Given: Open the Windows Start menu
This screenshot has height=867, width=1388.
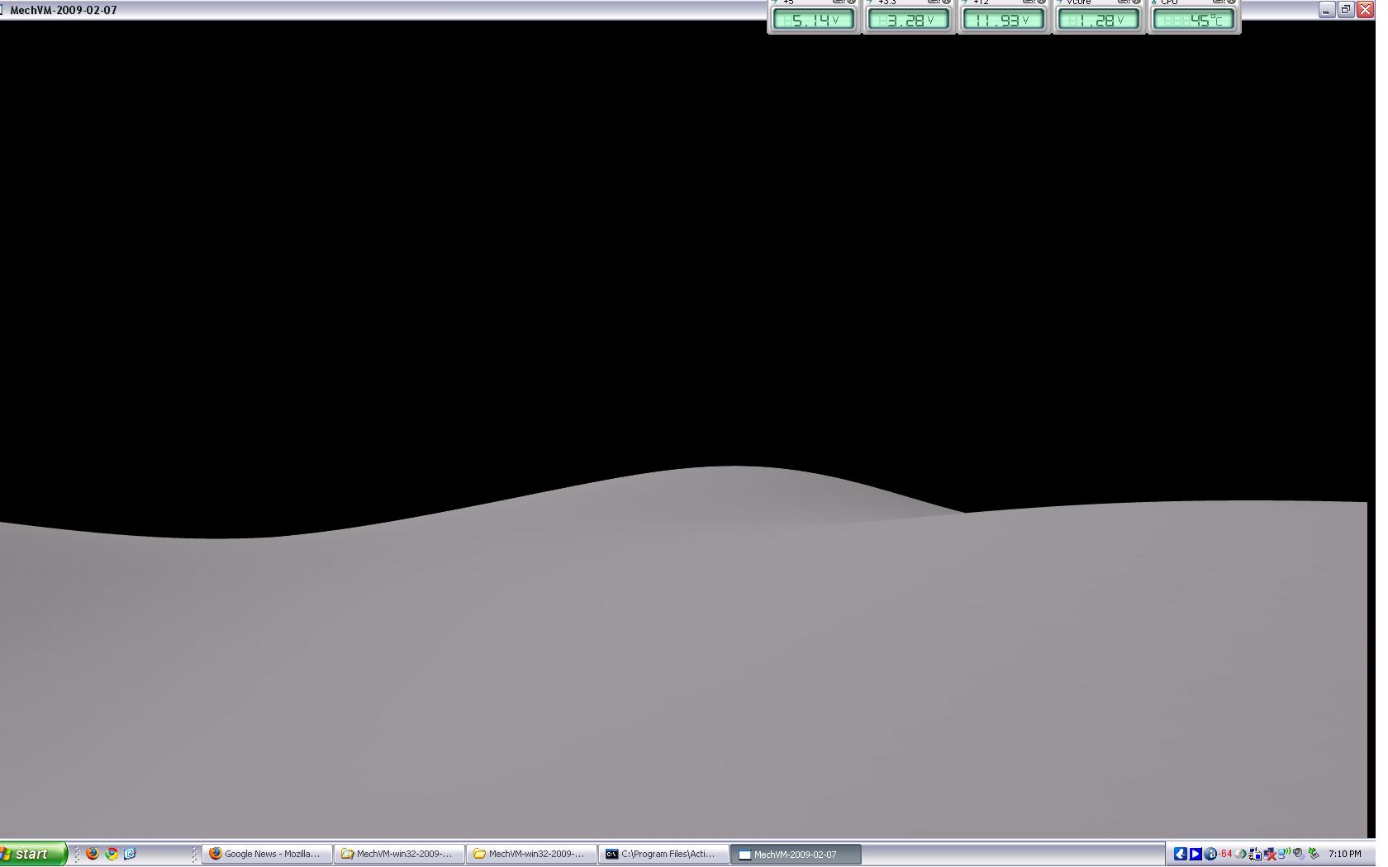Looking at the screenshot, I should coord(33,854).
